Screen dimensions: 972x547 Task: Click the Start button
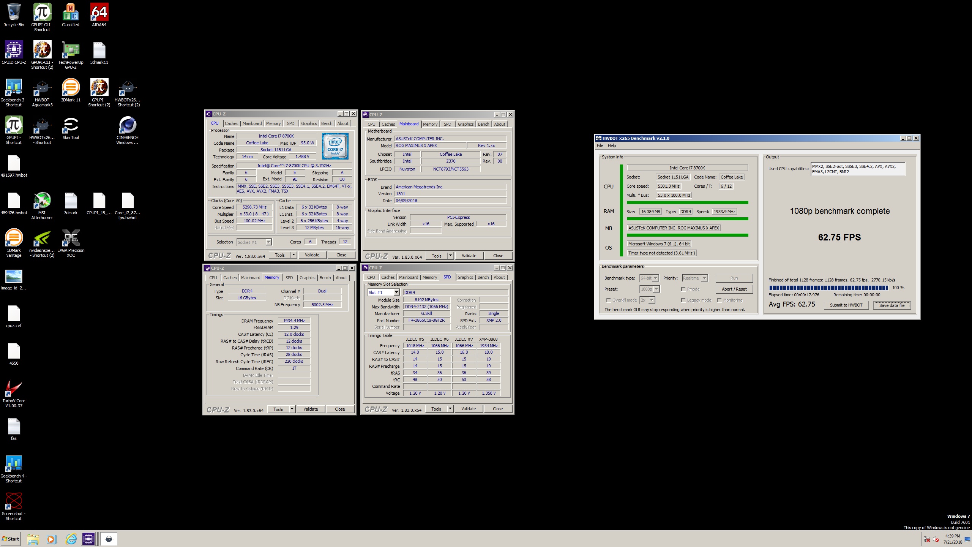[x=11, y=539]
